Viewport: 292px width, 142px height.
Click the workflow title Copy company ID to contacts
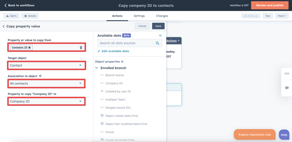[x=146, y=5]
